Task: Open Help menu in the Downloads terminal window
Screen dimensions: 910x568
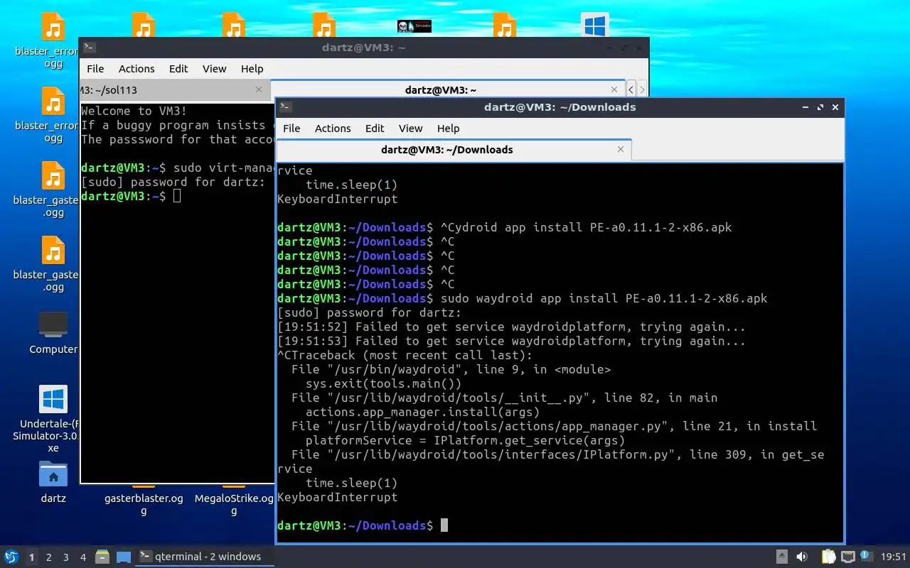Action: 448,129
